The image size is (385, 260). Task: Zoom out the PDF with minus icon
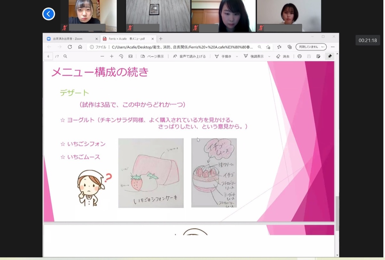pos(102,56)
